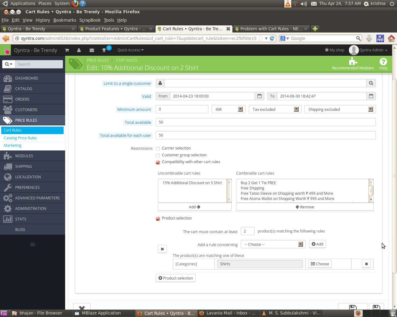Click the Firefox downloads arrow

pos(369,38)
